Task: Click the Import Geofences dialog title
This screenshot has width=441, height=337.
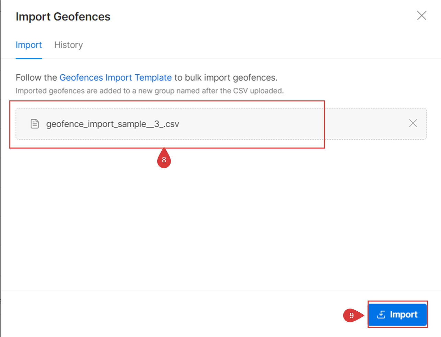Action: 63,16
